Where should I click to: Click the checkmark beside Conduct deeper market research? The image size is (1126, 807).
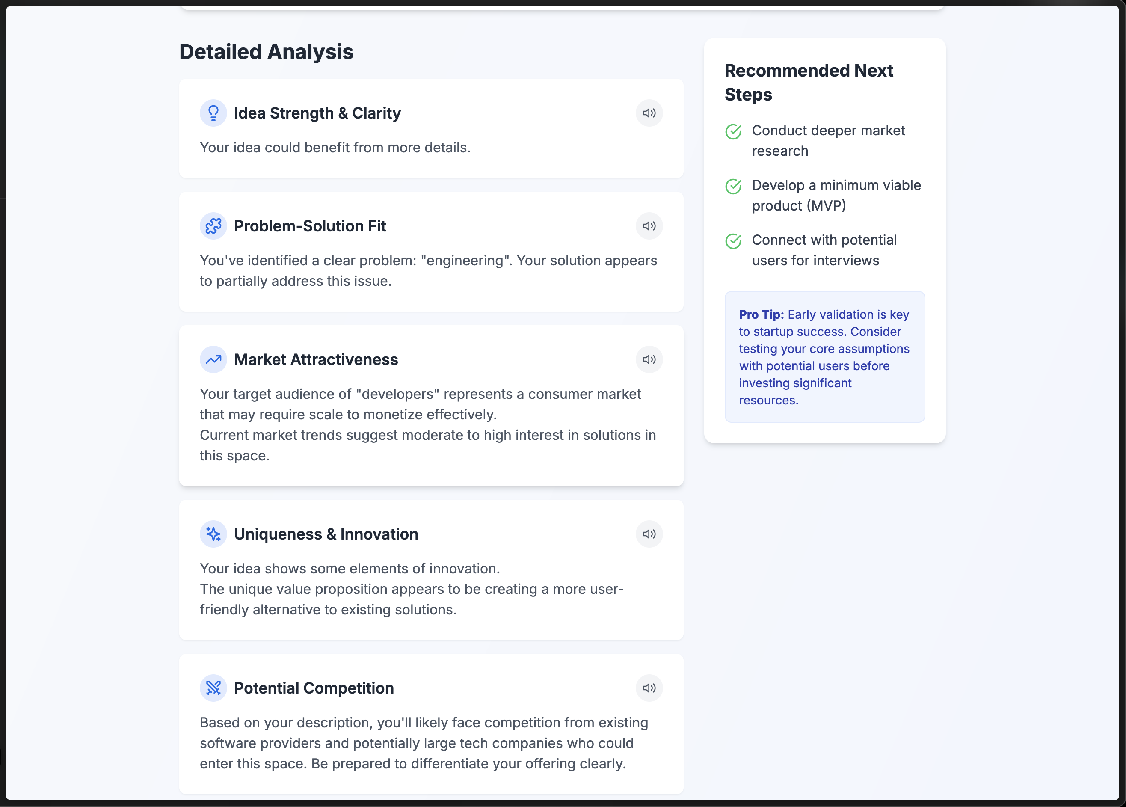point(733,132)
